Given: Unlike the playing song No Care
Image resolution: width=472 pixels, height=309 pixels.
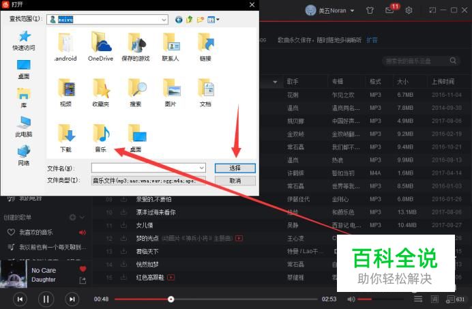Looking at the screenshot, I should [x=83, y=269].
